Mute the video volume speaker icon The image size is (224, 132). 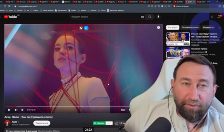click(22, 110)
